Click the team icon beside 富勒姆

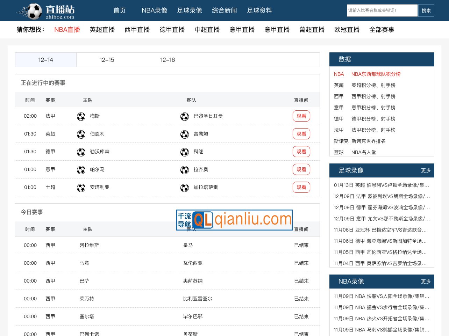tap(185, 134)
